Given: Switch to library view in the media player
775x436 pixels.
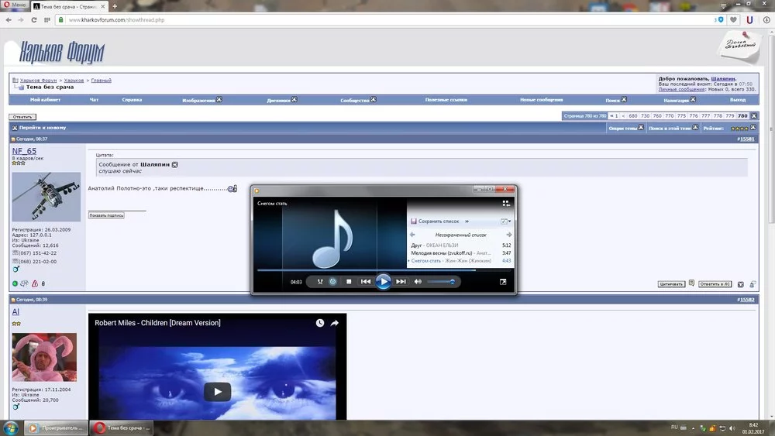Looking at the screenshot, I should pos(505,203).
